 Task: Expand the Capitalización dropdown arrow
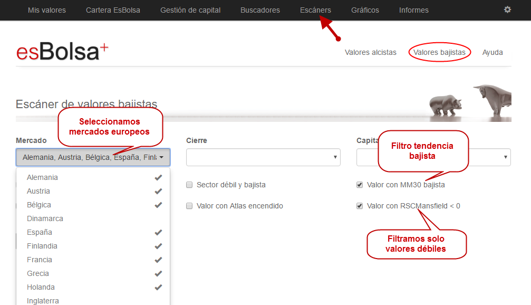[x=506, y=157]
